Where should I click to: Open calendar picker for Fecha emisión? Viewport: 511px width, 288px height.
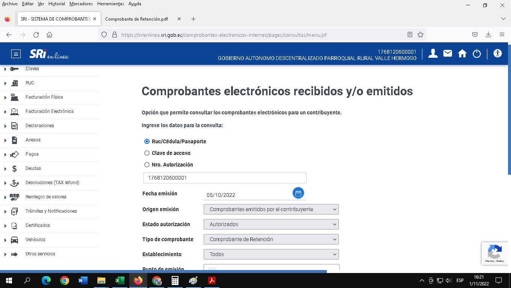click(x=298, y=193)
